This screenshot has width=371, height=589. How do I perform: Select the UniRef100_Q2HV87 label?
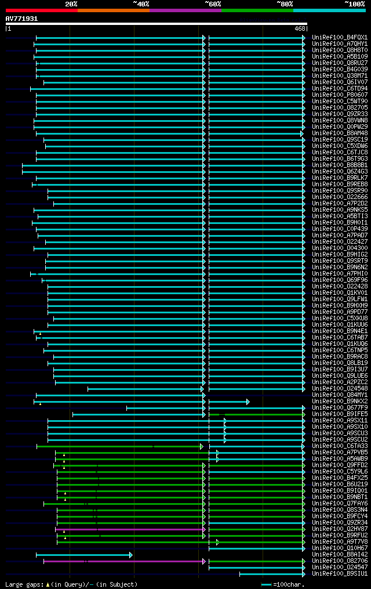(x=340, y=529)
